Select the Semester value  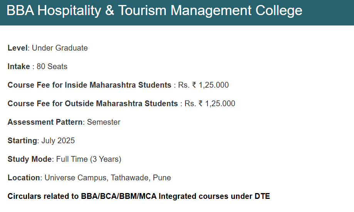[x=104, y=122]
